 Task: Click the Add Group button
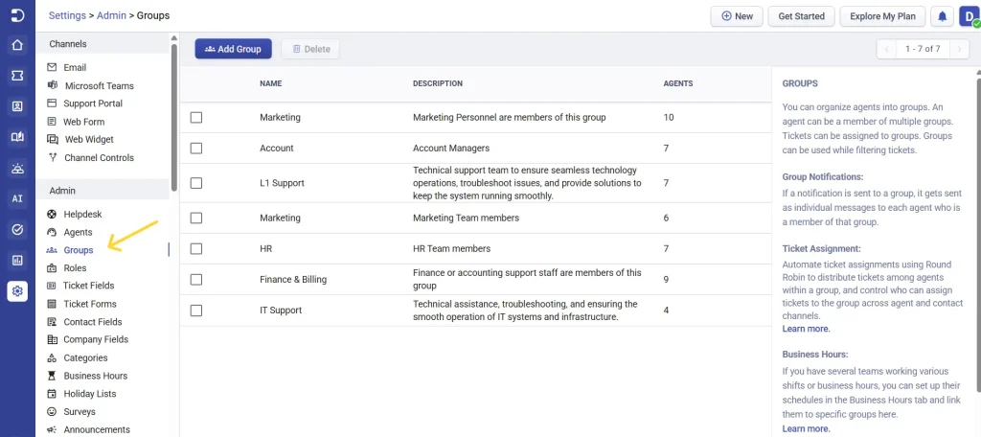[x=234, y=49]
